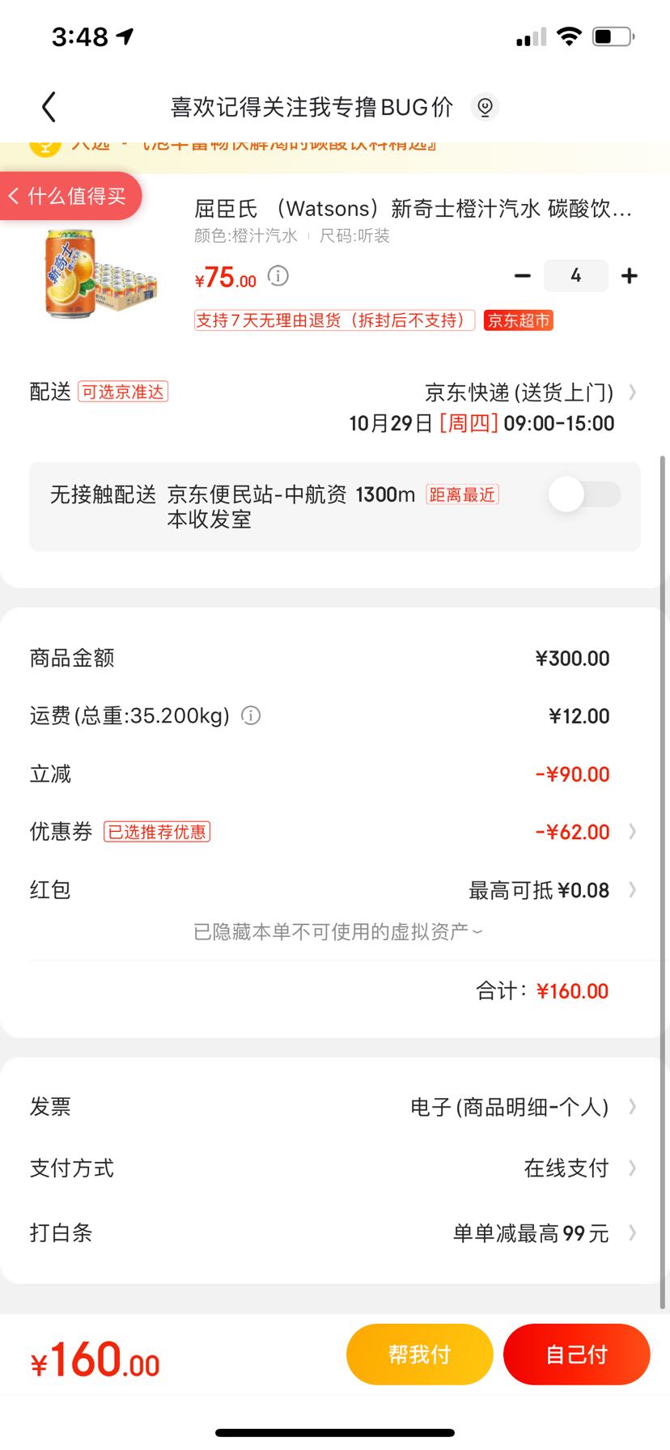Image resolution: width=670 pixels, height=1450 pixels.
Task: Open the 京东快递 delivery options row
Action: click(335, 407)
